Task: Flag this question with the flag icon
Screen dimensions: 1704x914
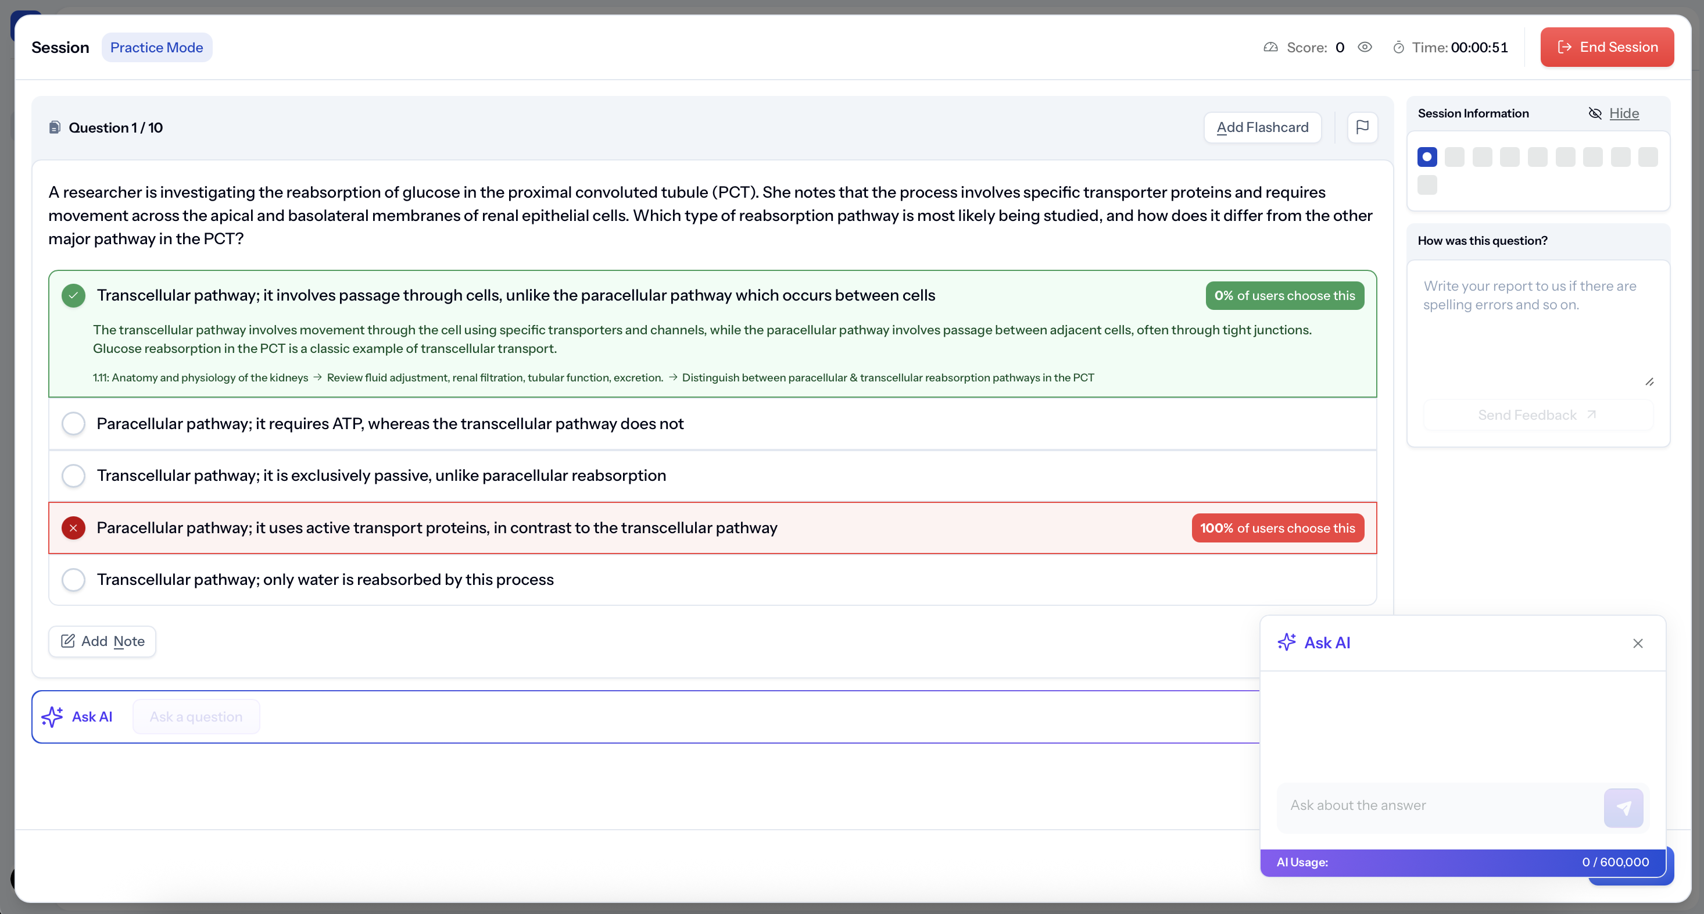Action: [x=1362, y=127]
